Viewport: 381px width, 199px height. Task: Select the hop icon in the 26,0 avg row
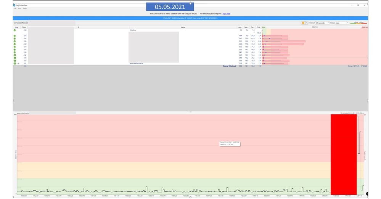click(15, 44)
